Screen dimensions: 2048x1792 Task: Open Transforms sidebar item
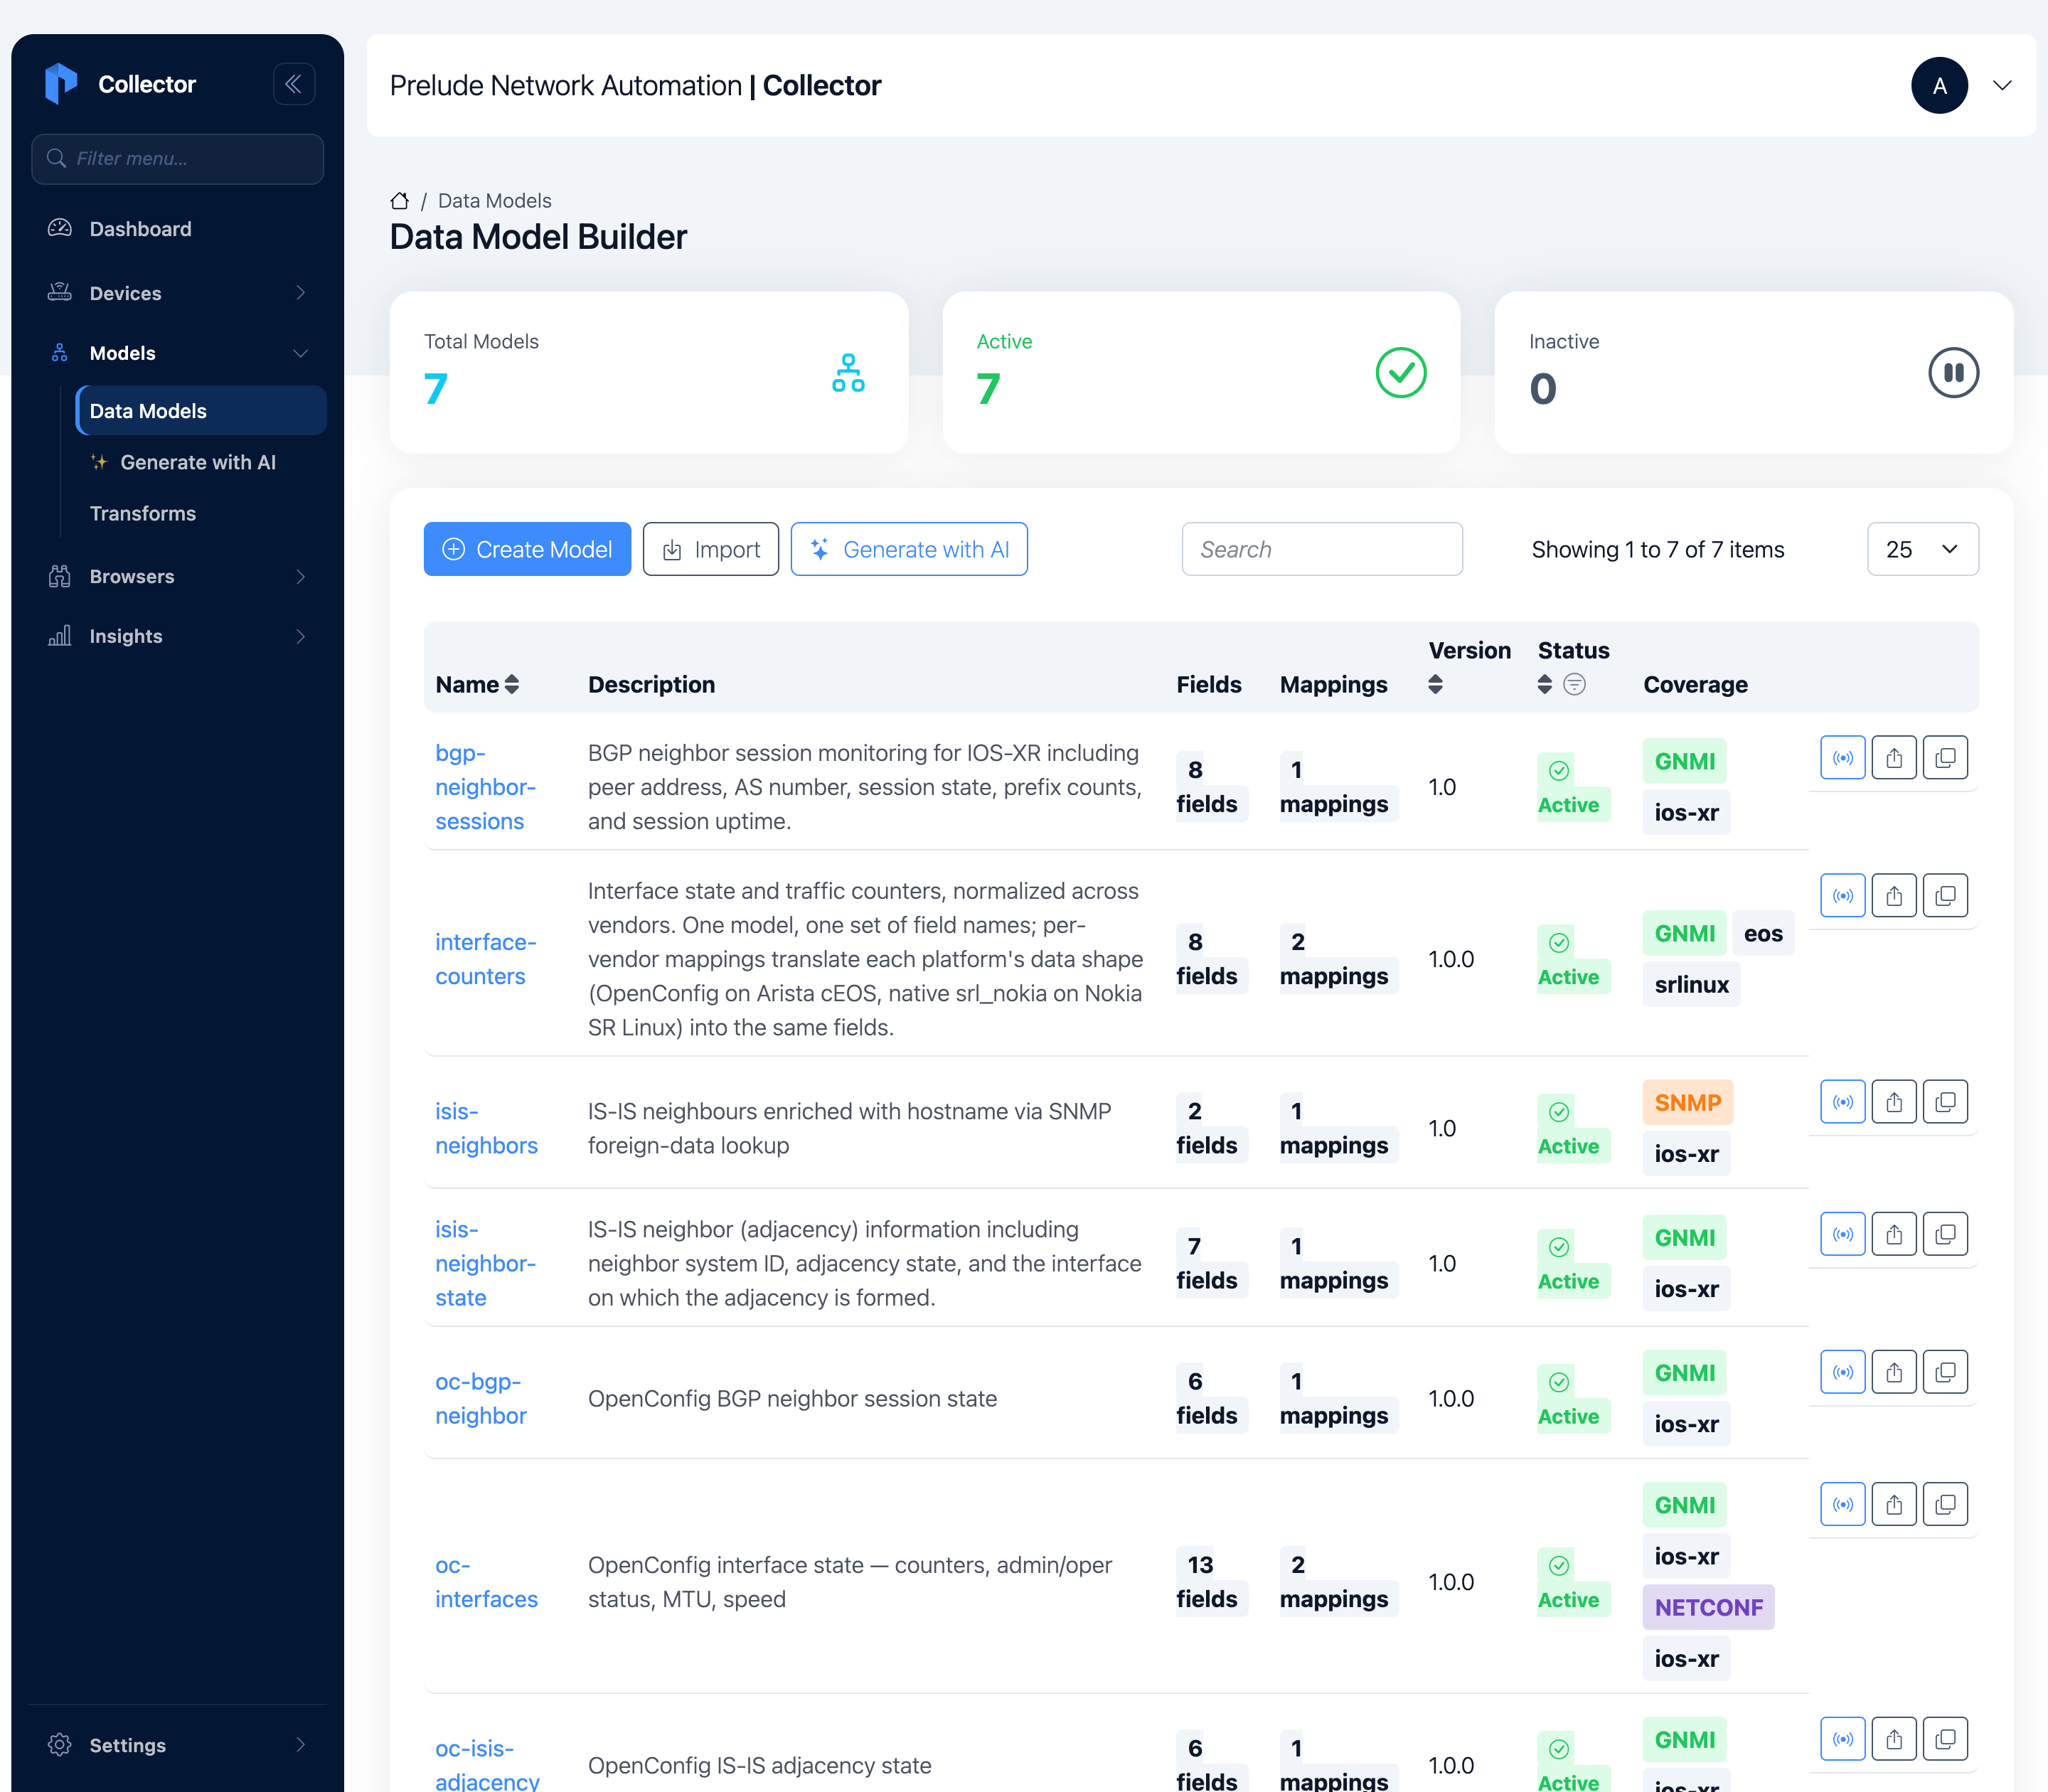[201, 514]
